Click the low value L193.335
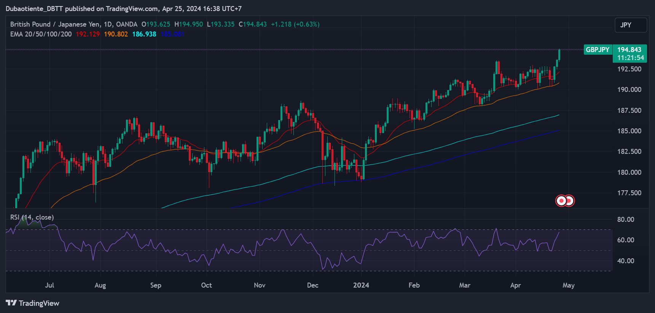Viewport: 655px width, 313px height. coord(221,24)
